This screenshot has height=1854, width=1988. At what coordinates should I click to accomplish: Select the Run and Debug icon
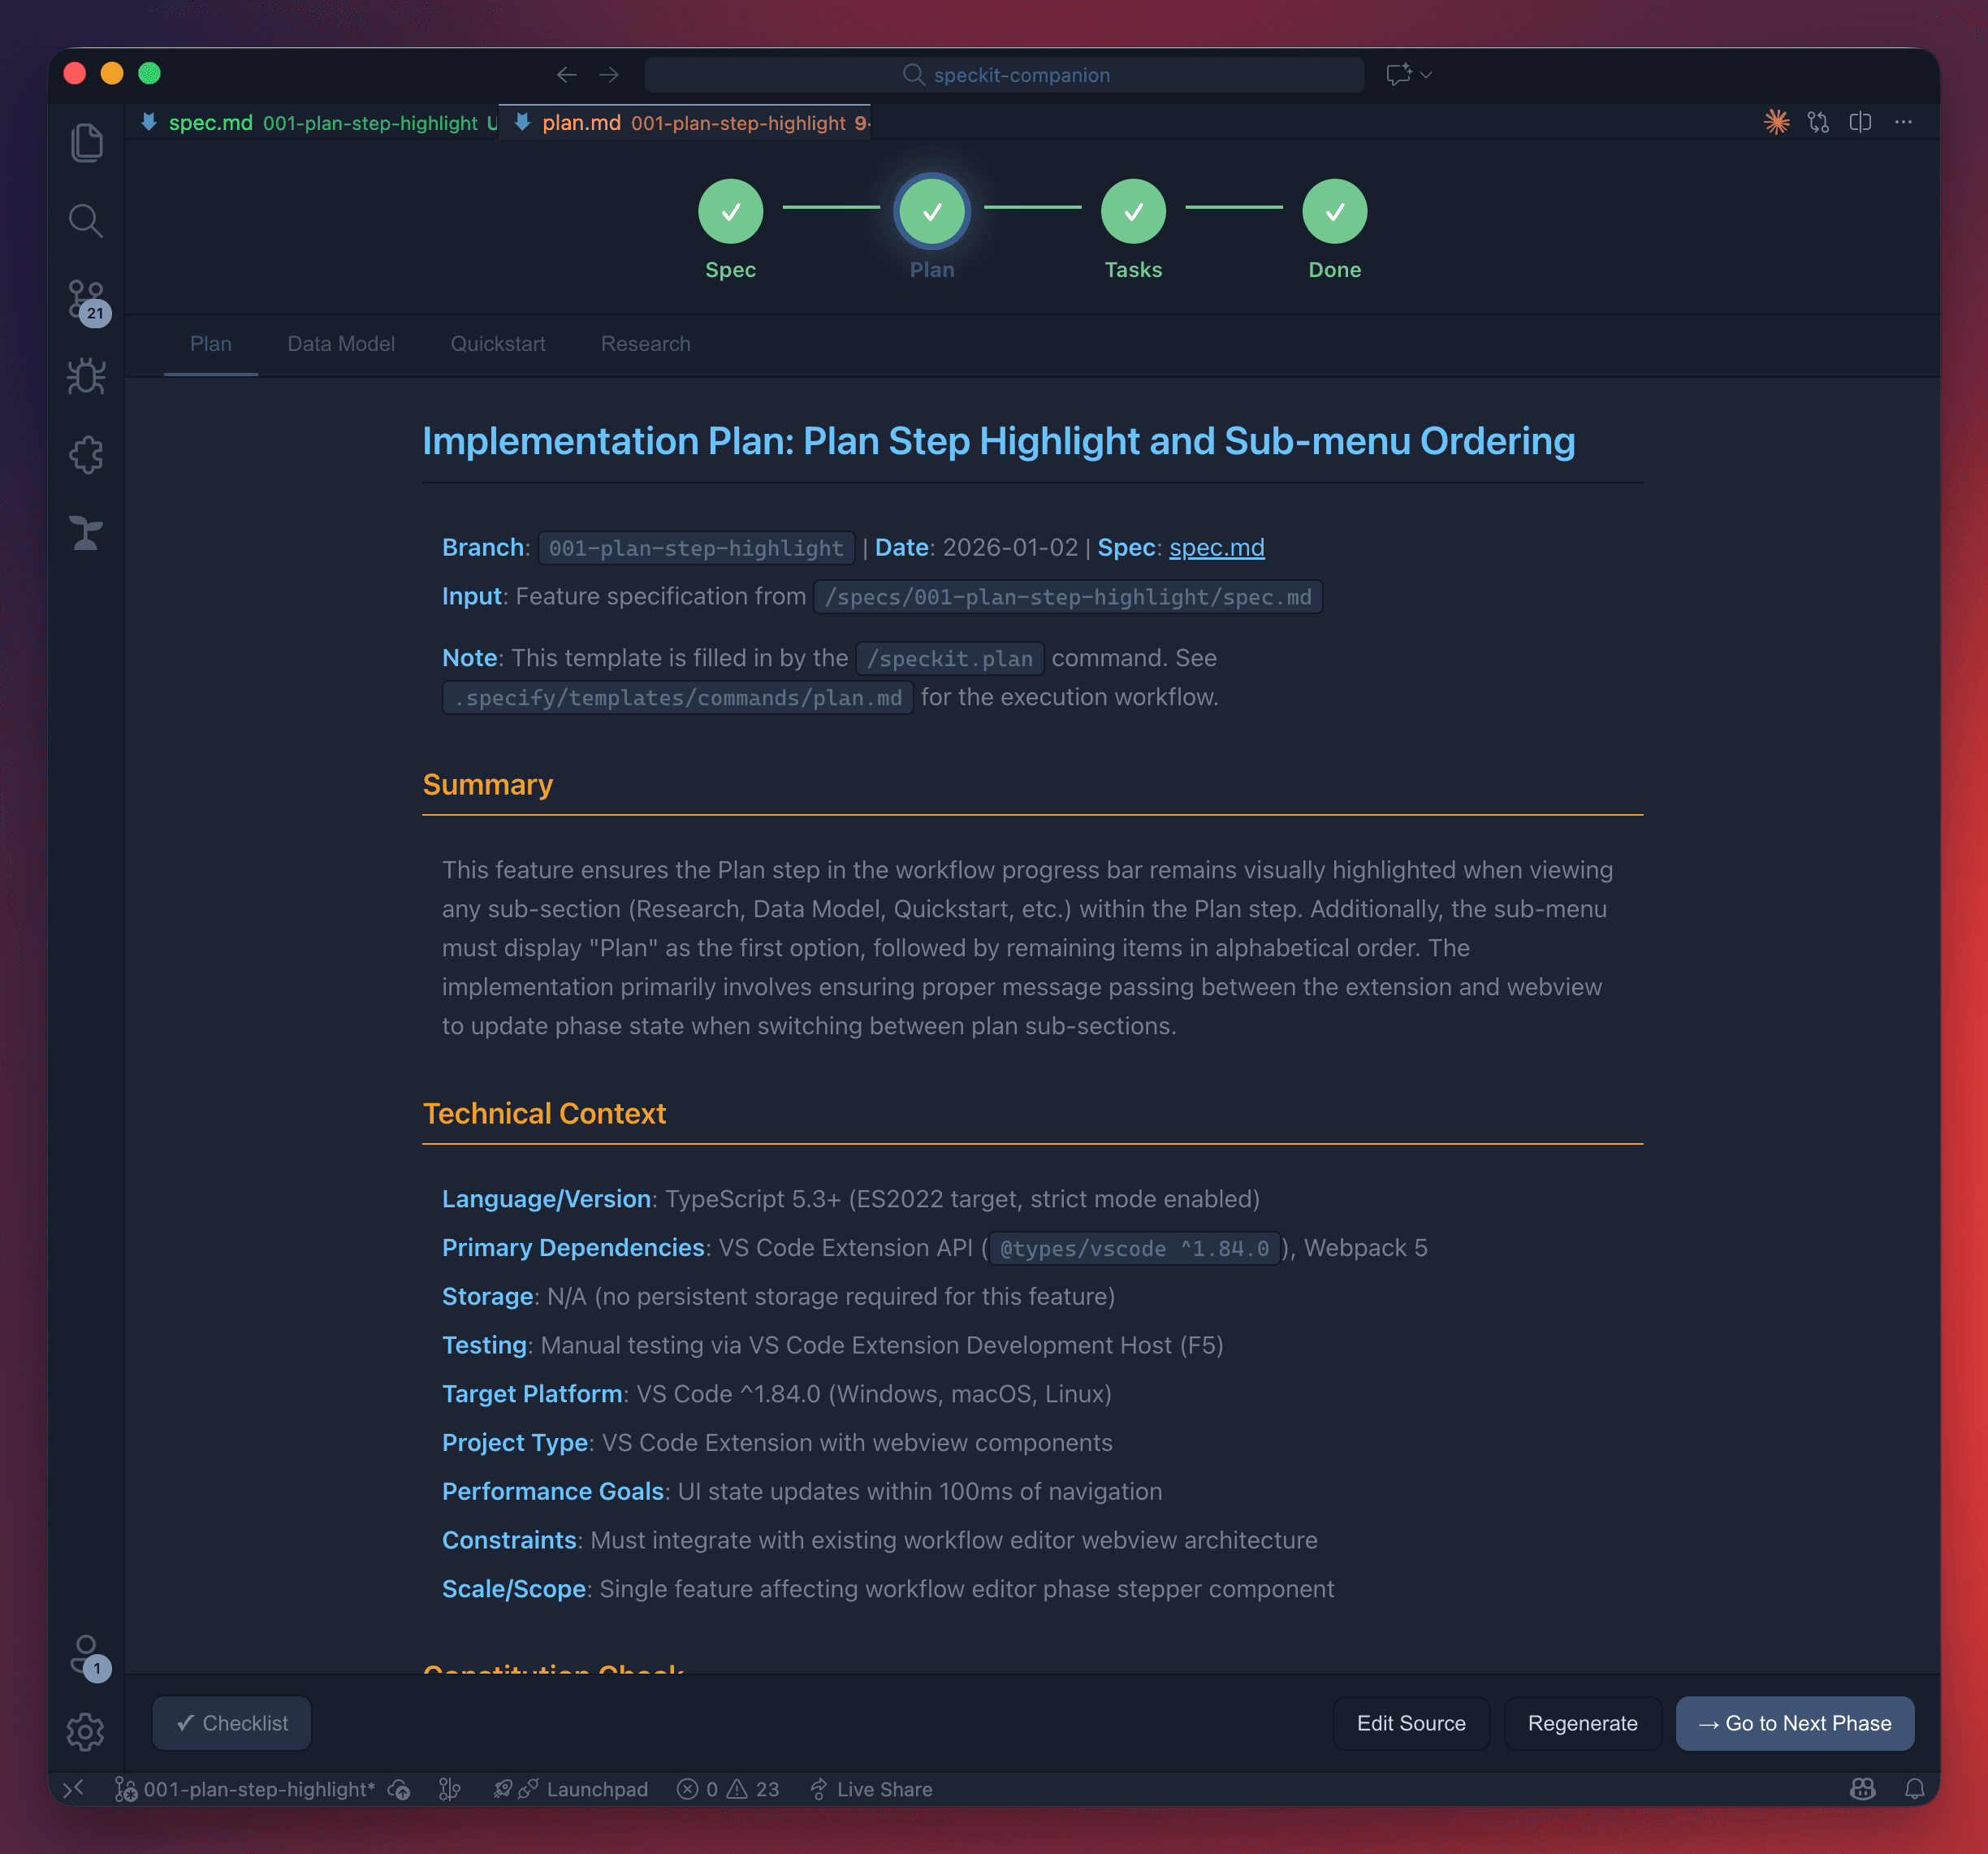coord(86,376)
